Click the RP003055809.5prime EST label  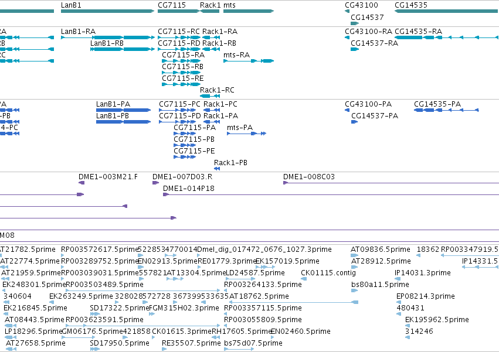click(263, 320)
